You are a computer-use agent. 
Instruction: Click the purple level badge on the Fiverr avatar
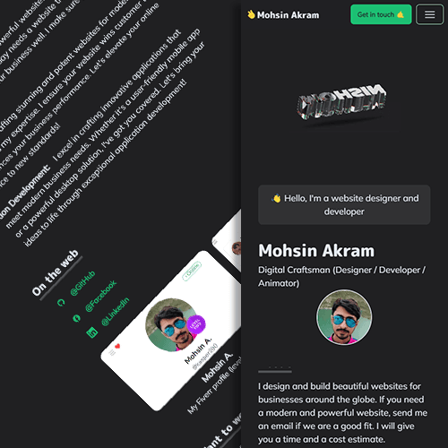[196, 324]
